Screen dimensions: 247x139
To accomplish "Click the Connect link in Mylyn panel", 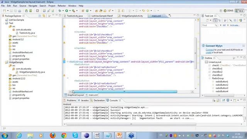I will 210,50.
